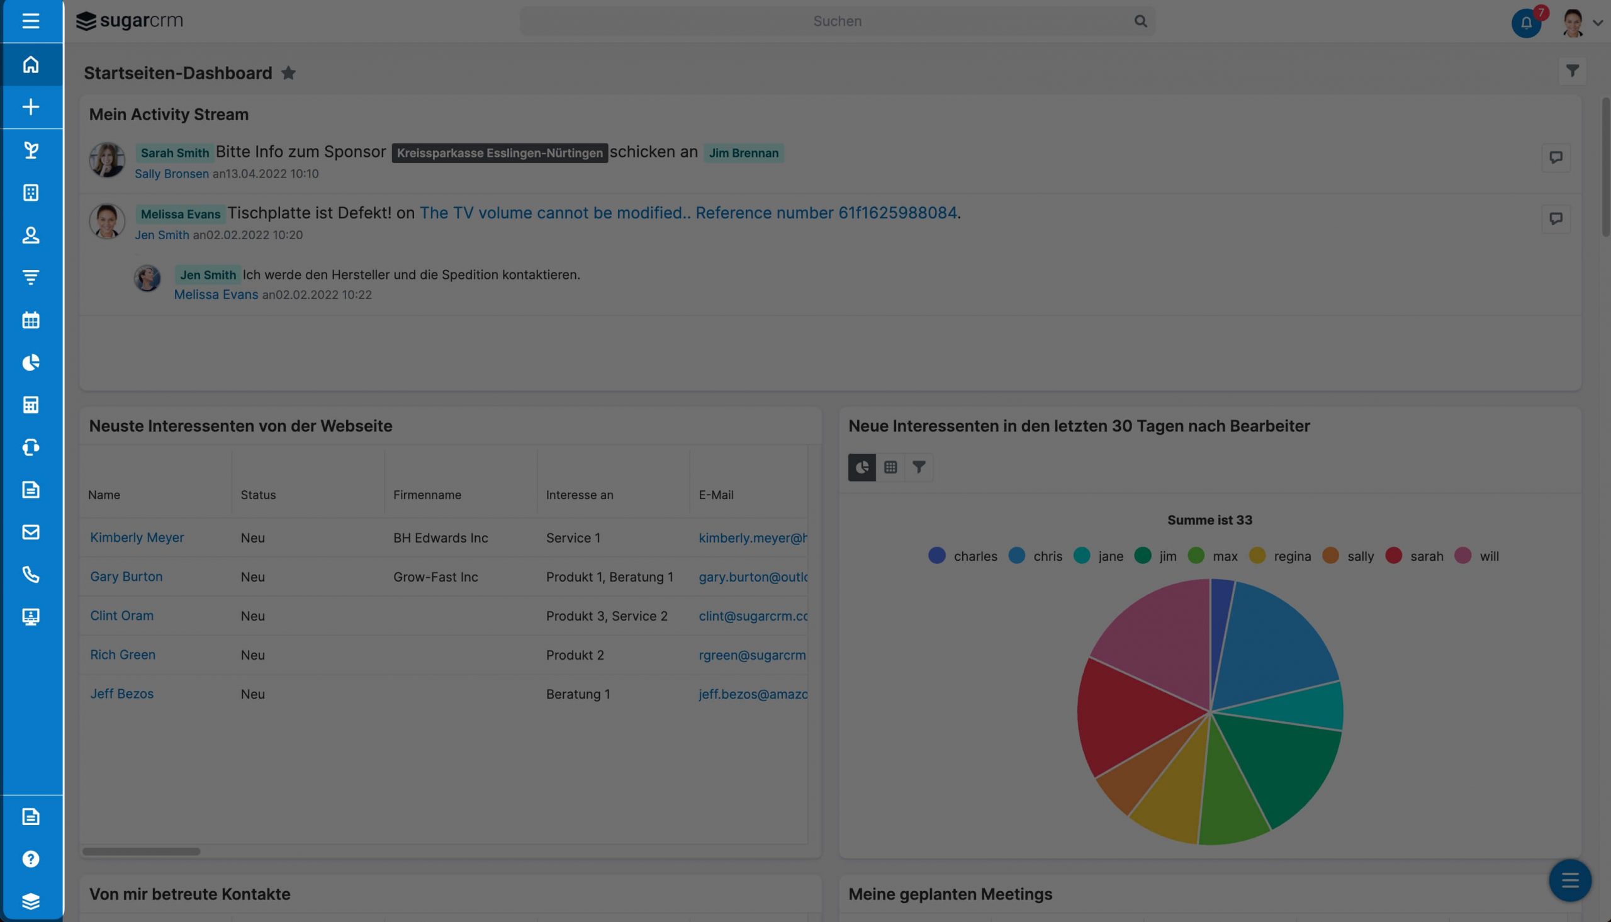1611x922 pixels.
Task: Open notifications bell with badge
Action: pyautogui.click(x=1526, y=23)
